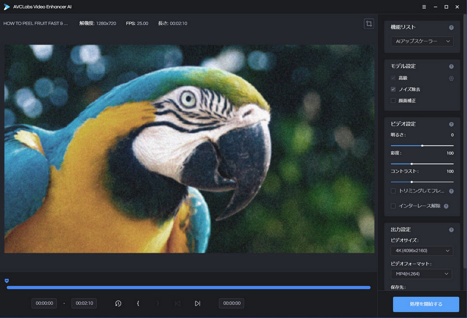467x318 pixels.
Task: Open advanced settings gear next to 高級
Action: [x=451, y=78]
